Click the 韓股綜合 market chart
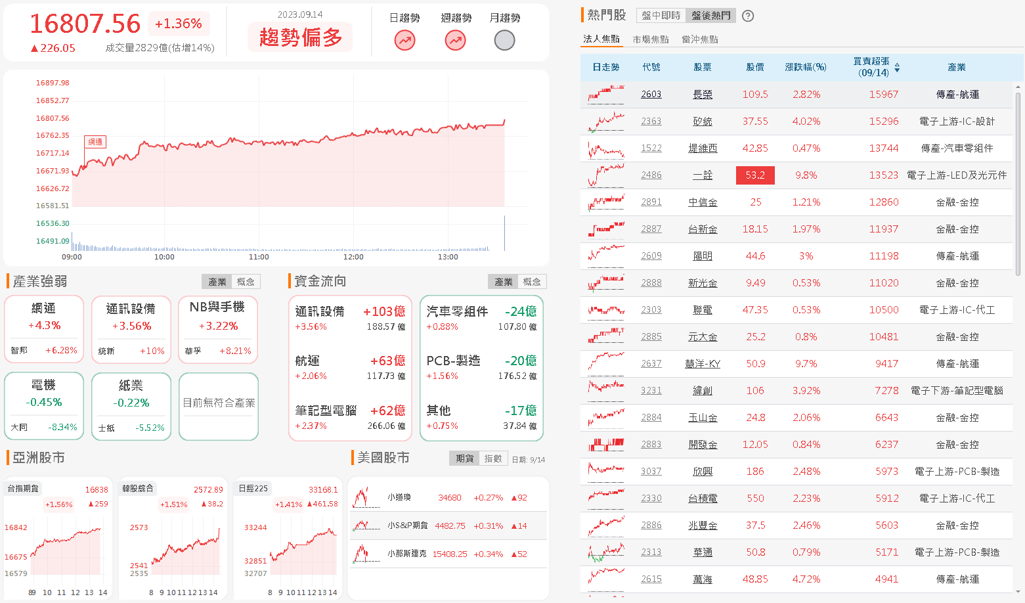 (x=173, y=539)
